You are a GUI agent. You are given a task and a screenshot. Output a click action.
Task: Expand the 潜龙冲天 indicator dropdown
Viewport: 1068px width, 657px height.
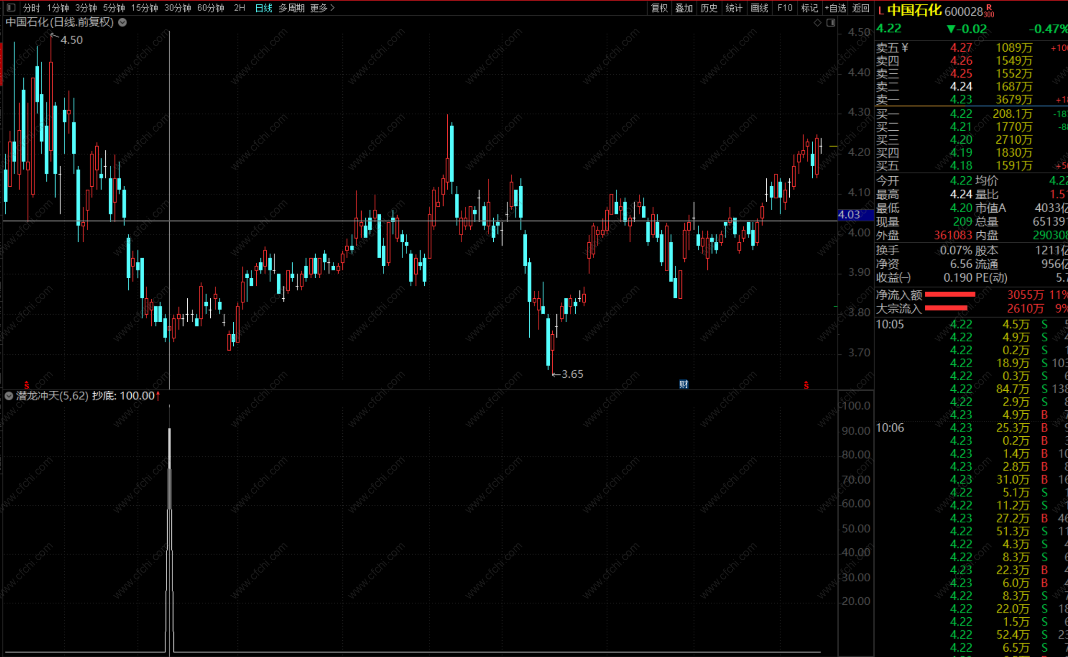point(9,396)
